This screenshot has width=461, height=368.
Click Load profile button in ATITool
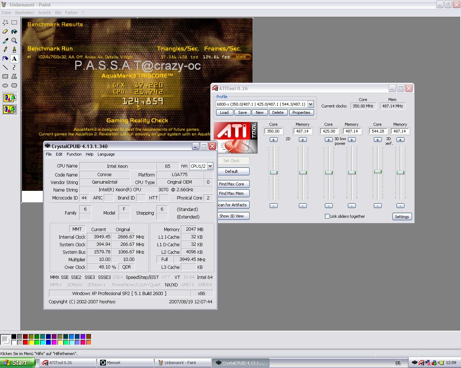pos(224,112)
